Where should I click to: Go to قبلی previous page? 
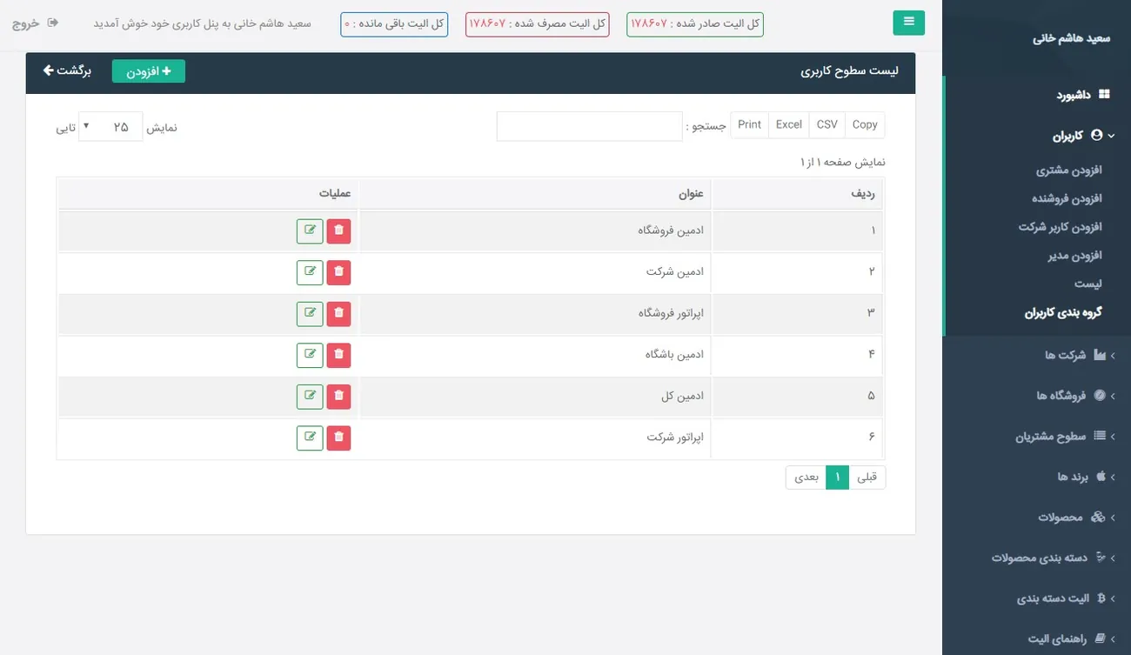coord(867,478)
